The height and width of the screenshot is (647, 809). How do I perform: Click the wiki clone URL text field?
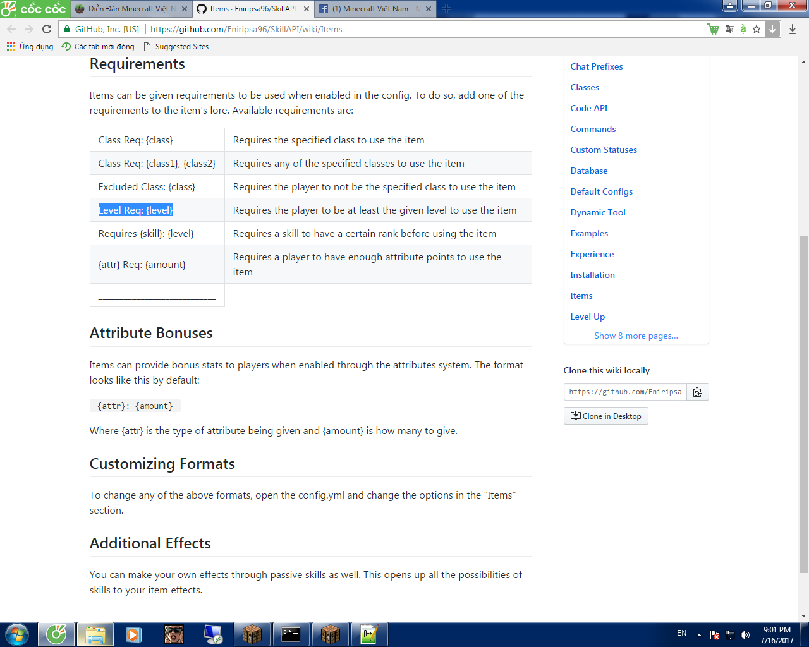point(625,392)
